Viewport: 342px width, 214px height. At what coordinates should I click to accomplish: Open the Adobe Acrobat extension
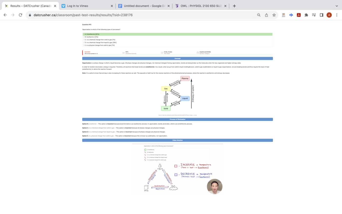[299, 15]
